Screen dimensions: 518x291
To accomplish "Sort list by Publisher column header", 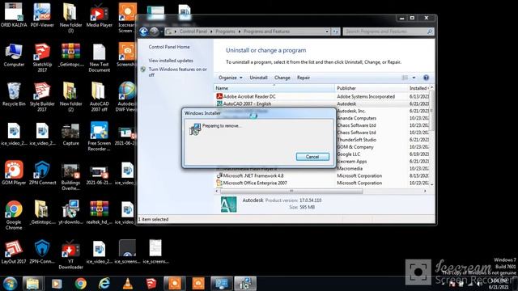I will point(372,88).
